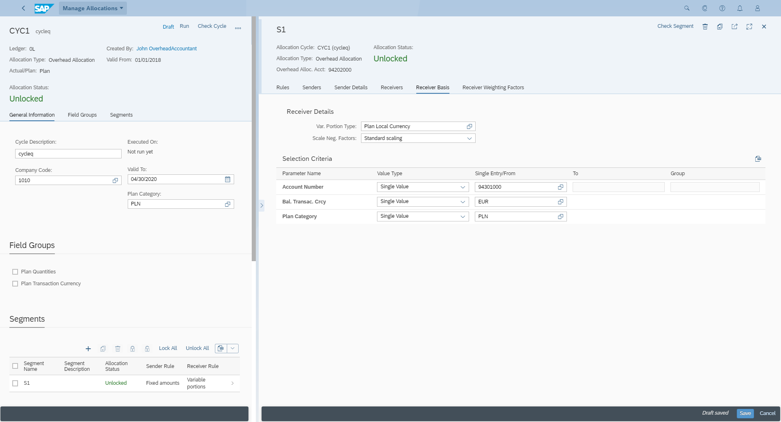Enable the Plan Quantities checkbox
The image size is (781, 422).
(x=15, y=272)
